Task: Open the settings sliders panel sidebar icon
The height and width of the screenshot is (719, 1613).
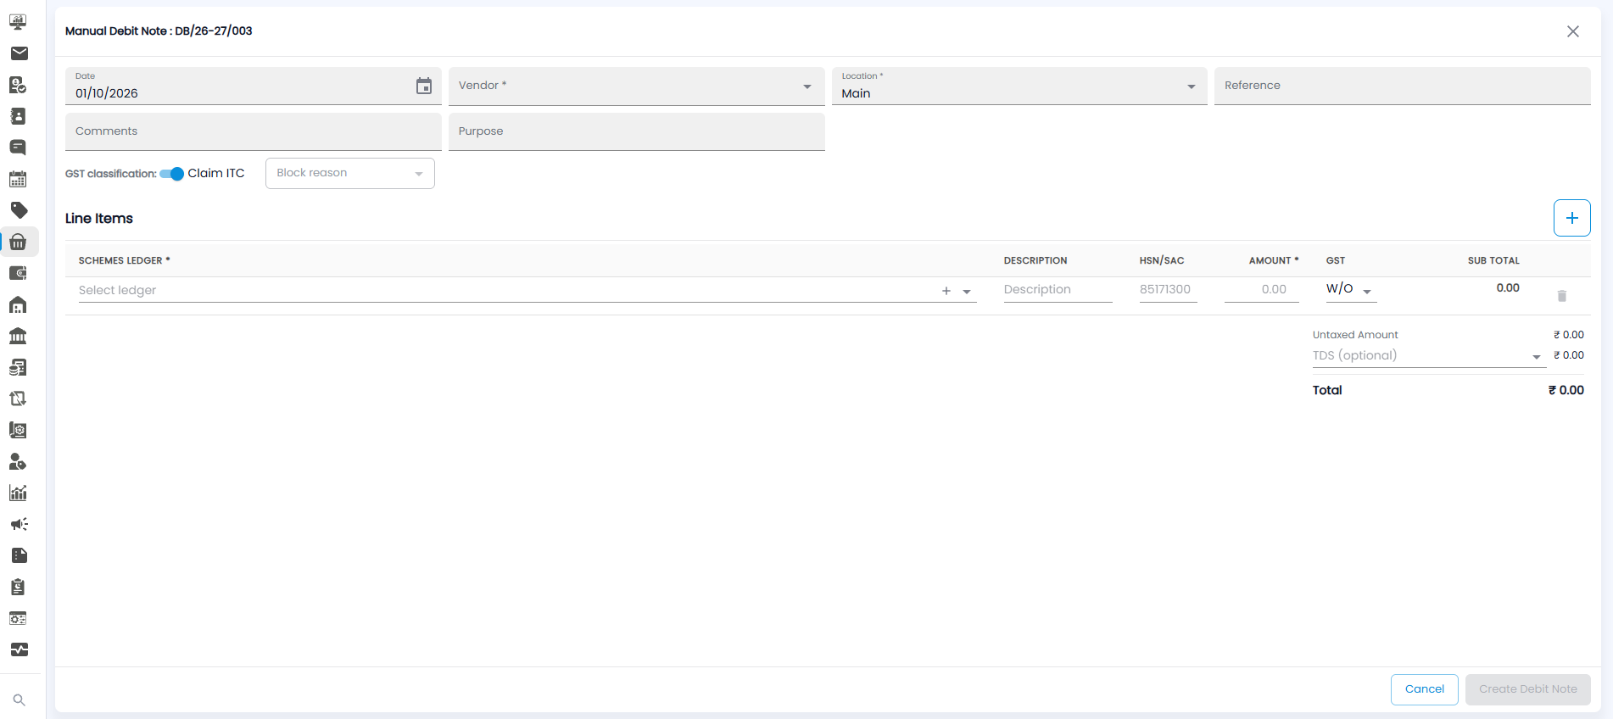Action: (18, 618)
